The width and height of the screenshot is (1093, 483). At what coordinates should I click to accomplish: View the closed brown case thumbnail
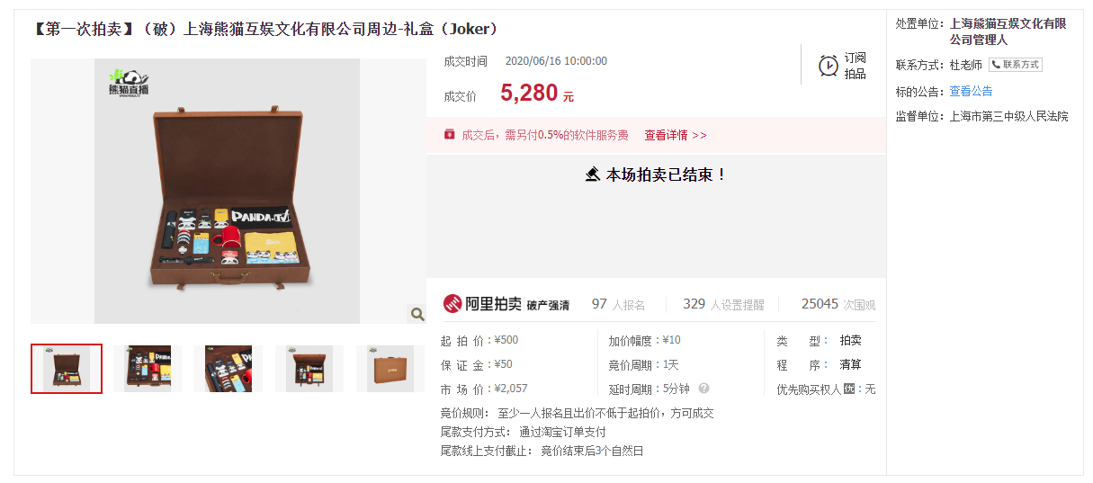pyautogui.click(x=390, y=369)
